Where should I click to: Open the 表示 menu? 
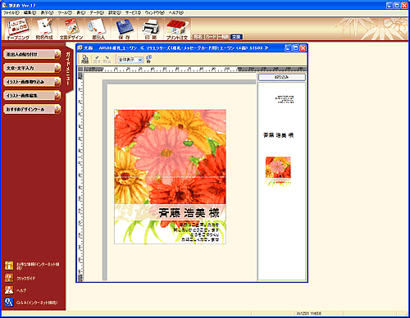pyautogui.click(x=47, y=12)
